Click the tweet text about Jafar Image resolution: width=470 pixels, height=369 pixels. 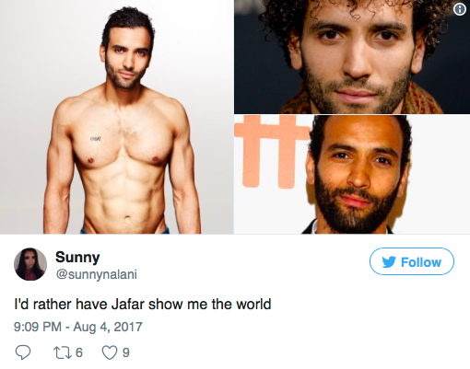pos(143,305)
